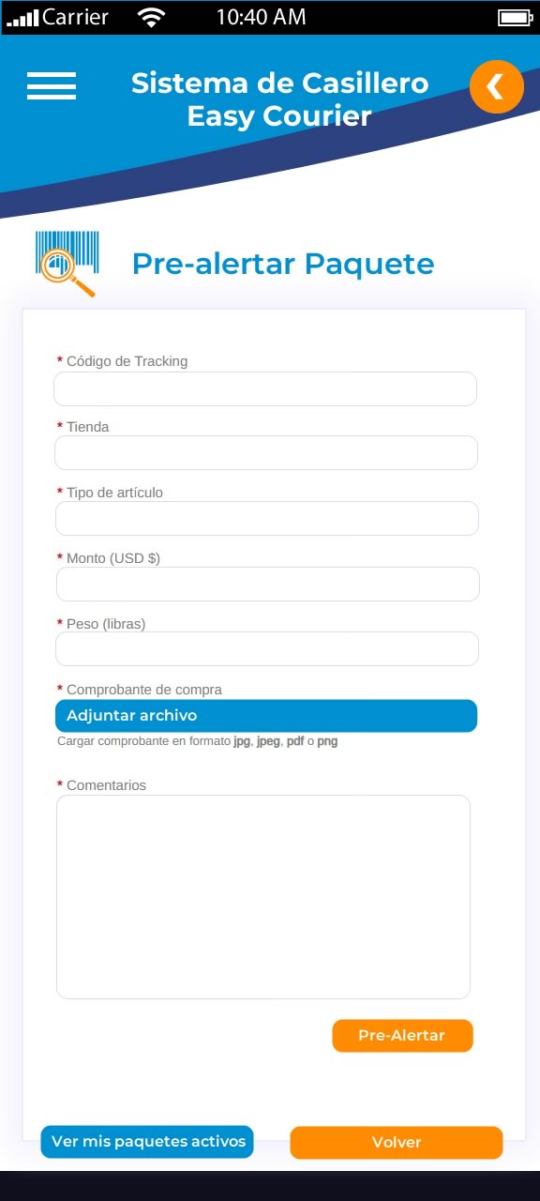
Task: Tap the Wi-Fi icon in status bar
Action: (150, 17)
